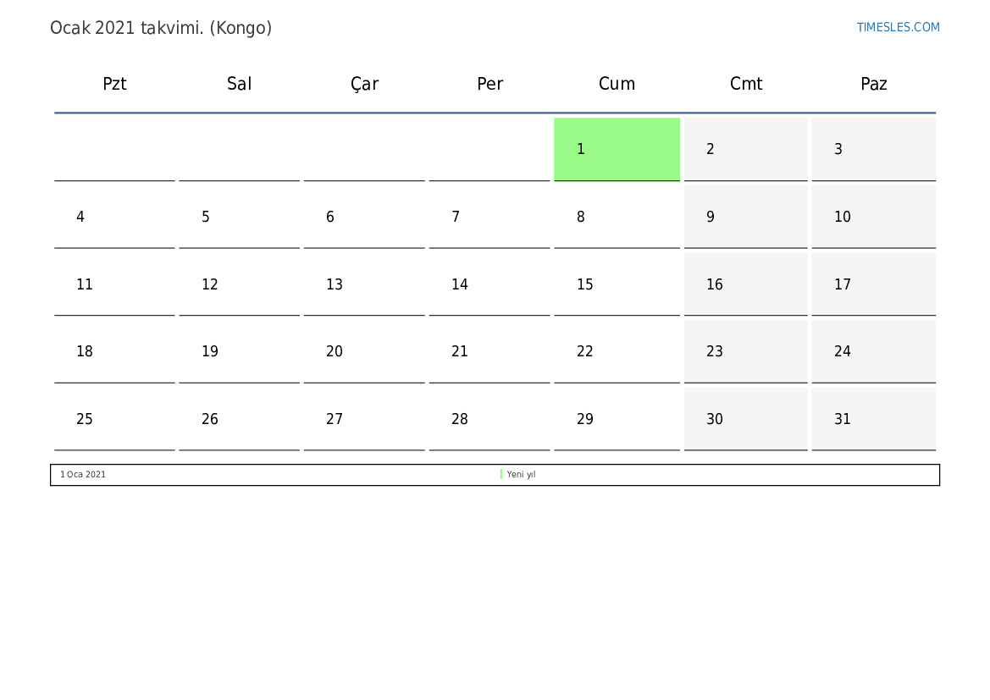Select day 24 in the calendar
This screenshot has width=990, height=700.
pyautogui.click(x=873, y=351)
